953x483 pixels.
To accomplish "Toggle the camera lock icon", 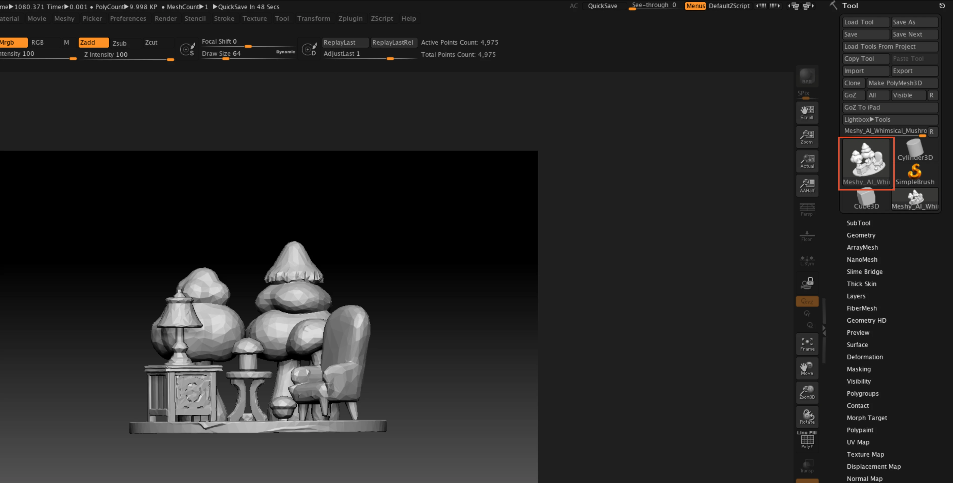I will click(807, 283).
